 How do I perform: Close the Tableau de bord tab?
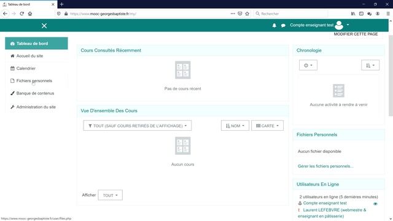(53, 4)
